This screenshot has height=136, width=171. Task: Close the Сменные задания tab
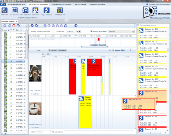tap(16, 21)
